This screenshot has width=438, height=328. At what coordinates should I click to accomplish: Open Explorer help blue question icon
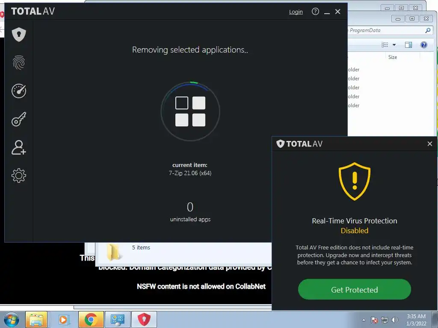[424, 44]
